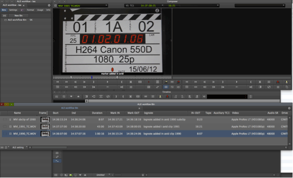Click the red Overwrite button in the Timeline toolbar

[167, 97]
